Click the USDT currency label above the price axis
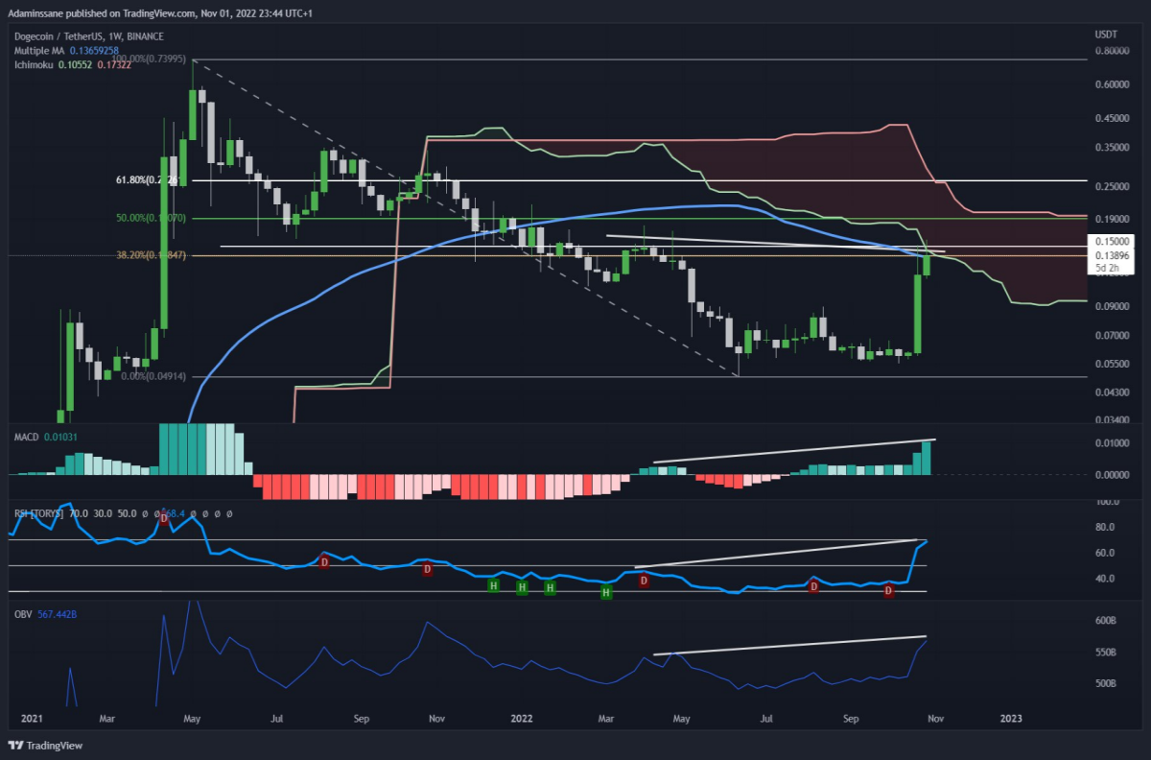 click(x=1107, y=35)
